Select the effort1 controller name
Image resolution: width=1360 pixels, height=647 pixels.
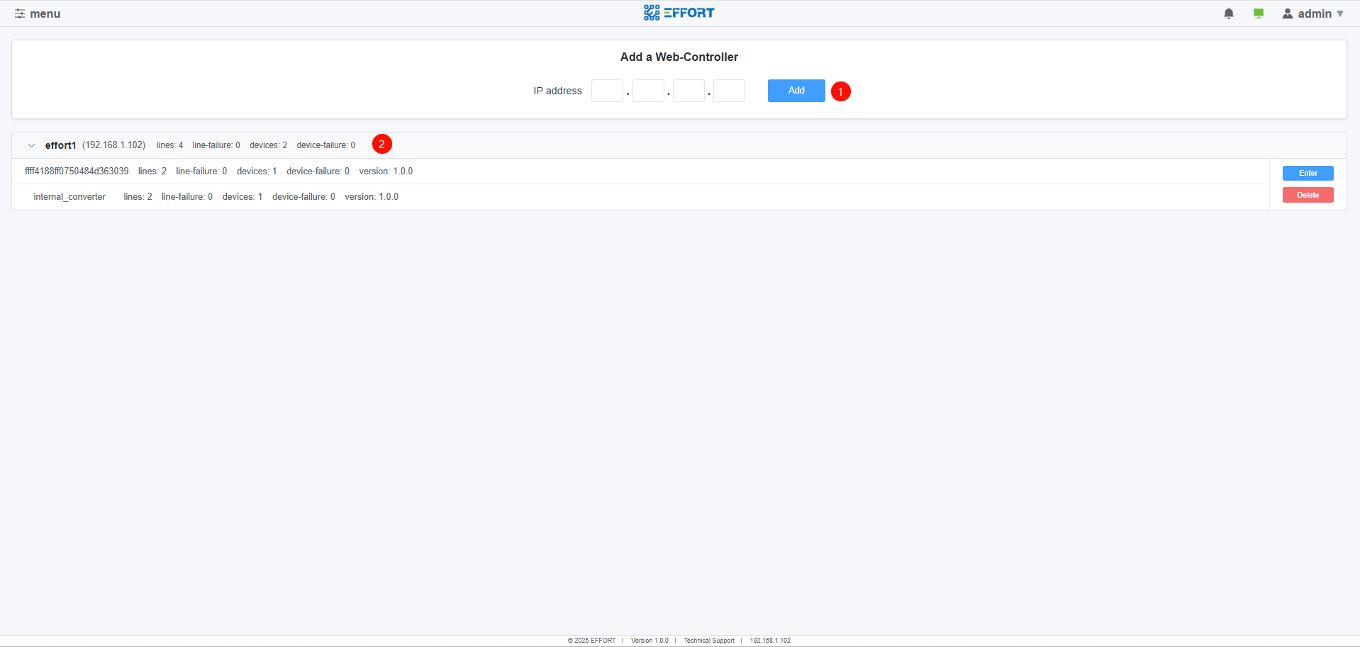click(60, 145)
